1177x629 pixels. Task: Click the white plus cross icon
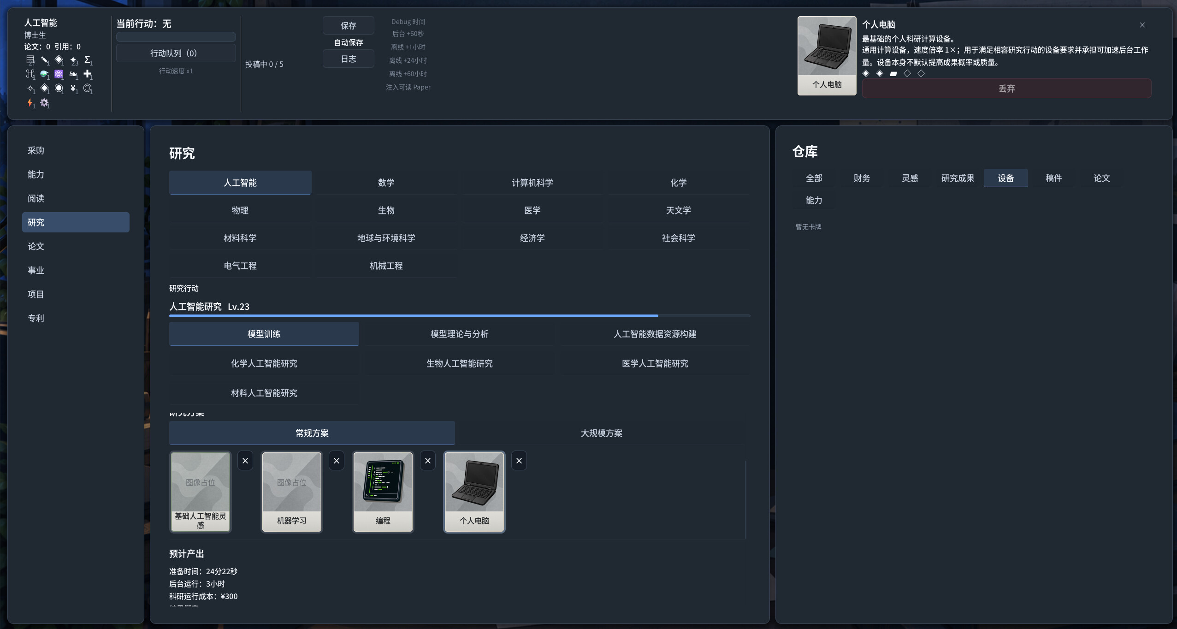pos(87,74)
